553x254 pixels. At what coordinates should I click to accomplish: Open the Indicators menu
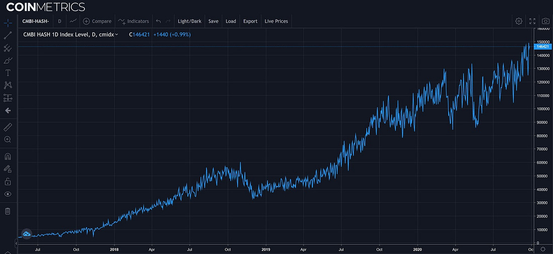(133, 21)
